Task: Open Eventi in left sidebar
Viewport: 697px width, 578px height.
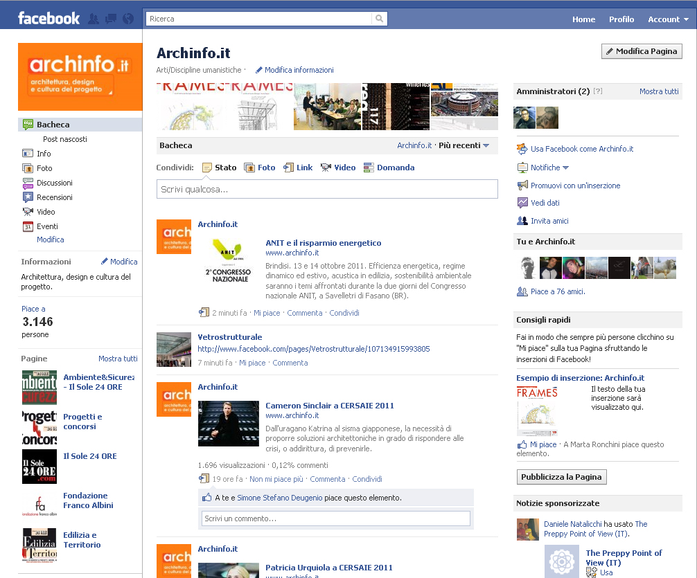Action: [x=47, y=226]
